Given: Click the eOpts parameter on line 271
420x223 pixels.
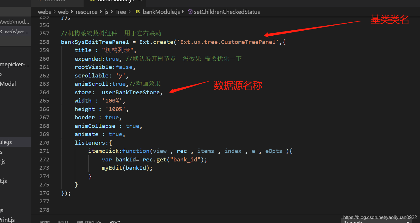Looking at the screenshot, I should (x=274, y=151).
